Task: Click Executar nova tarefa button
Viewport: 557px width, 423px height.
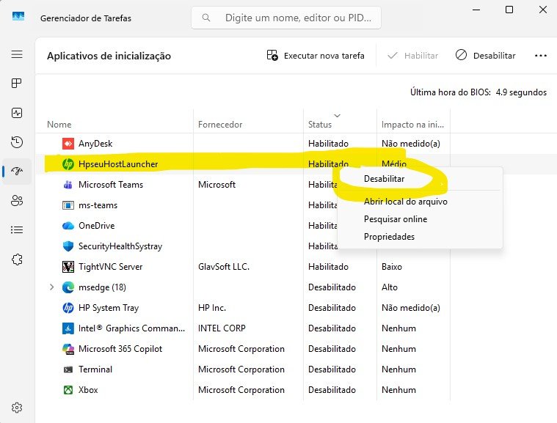Action: [x=316, y=56]
